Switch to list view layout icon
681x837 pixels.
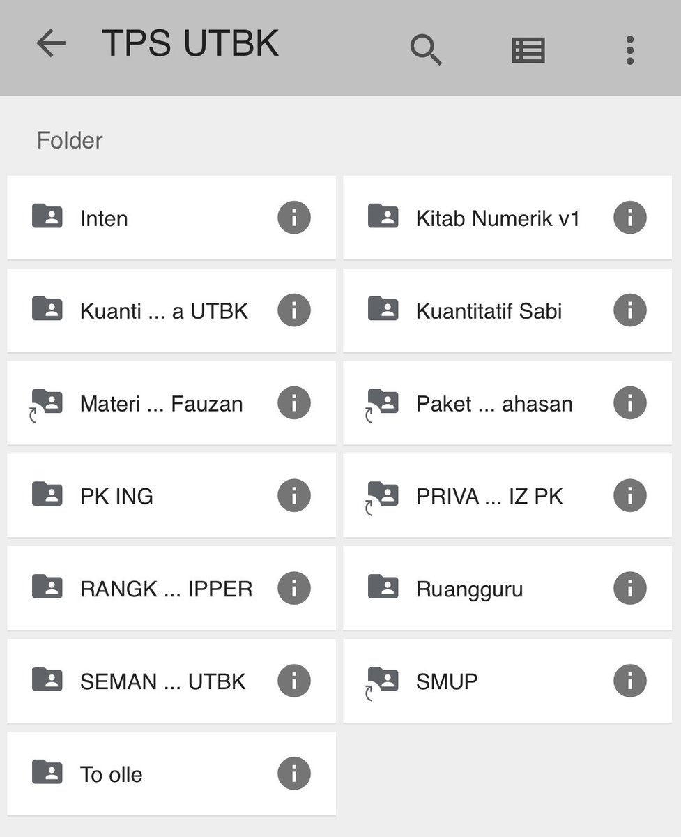point(528,50)
